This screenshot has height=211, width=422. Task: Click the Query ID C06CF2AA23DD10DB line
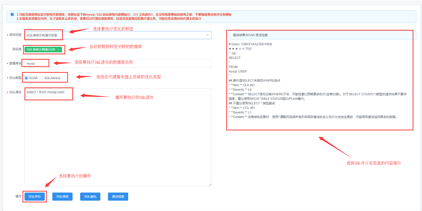pos(250,44)
